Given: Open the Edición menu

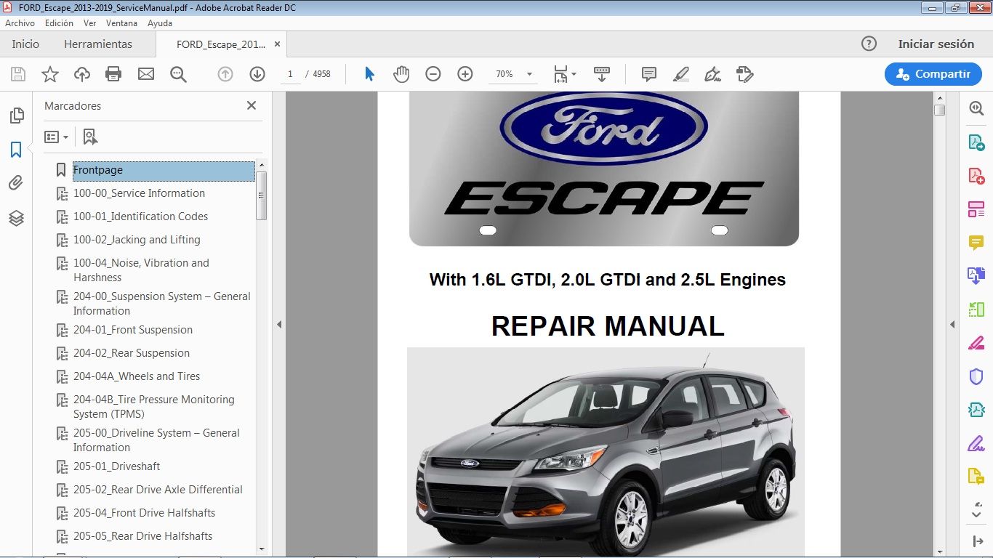Looking at the screenshot, I should tap(58, 23).
